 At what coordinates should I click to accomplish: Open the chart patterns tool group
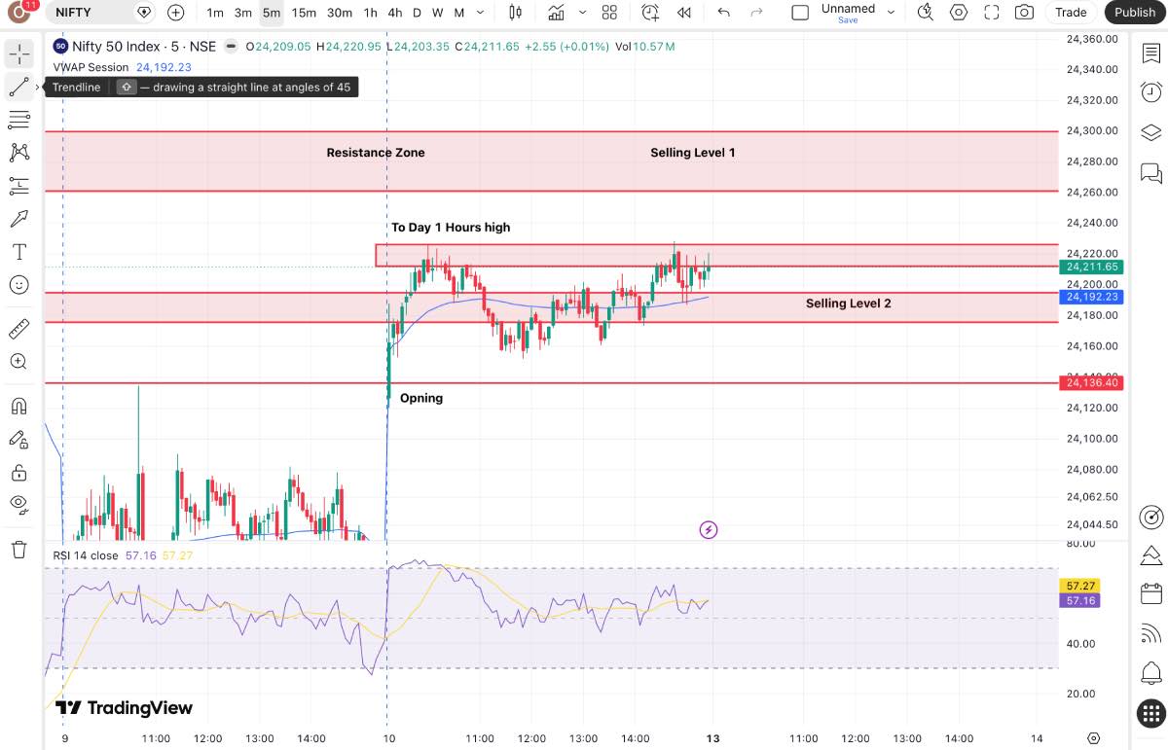point(18,152)
